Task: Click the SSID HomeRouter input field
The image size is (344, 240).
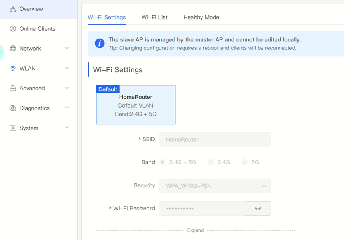Action: coord(215,139)
